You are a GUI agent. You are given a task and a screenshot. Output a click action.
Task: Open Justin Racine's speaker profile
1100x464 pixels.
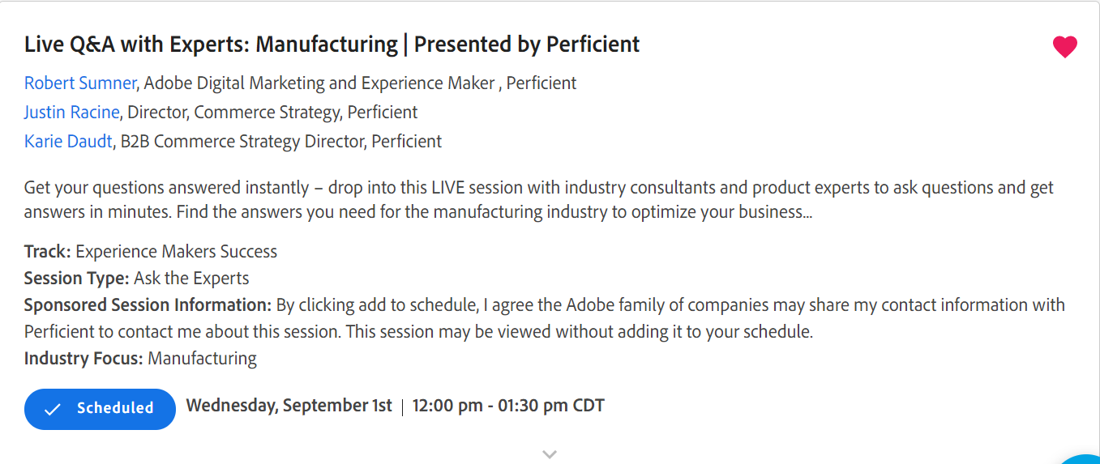pyautogui.click(x=72, y=112)
